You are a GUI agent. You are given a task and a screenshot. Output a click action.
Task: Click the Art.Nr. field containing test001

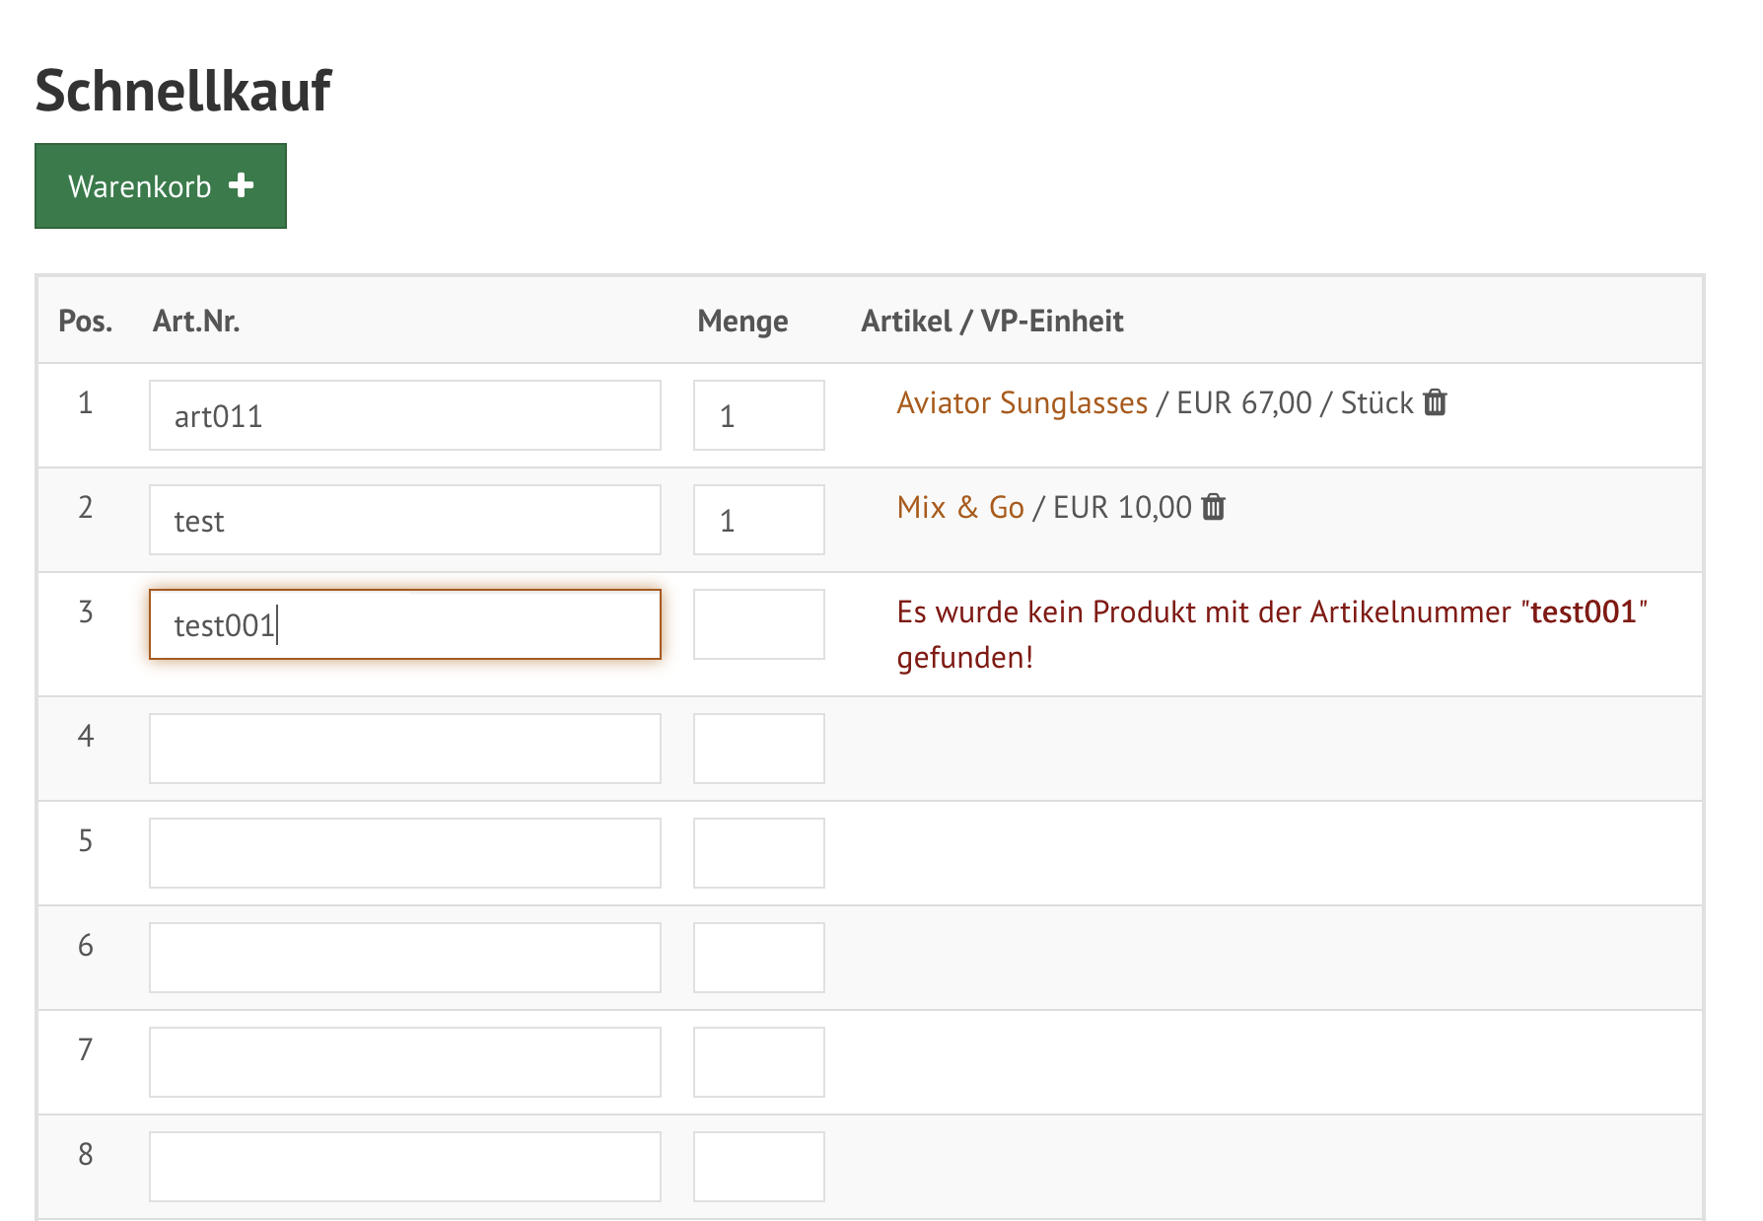(404, 624)
